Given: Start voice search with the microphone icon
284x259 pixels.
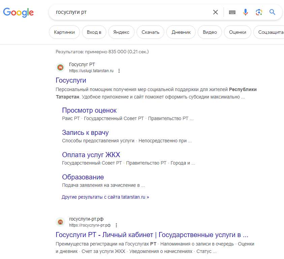Looking at the screenshot, I should pos(246,12).
